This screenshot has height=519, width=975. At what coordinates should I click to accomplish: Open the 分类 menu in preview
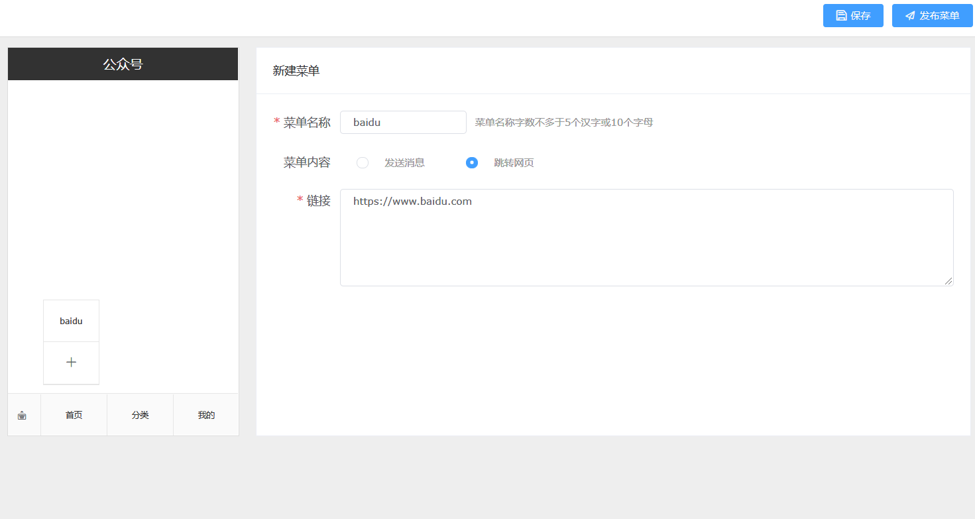(140, 415)
